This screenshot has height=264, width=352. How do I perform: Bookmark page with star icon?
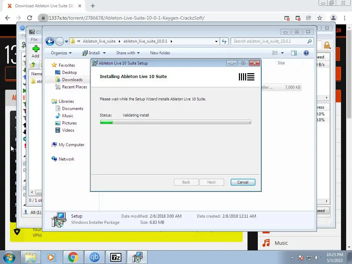point(320,18)
